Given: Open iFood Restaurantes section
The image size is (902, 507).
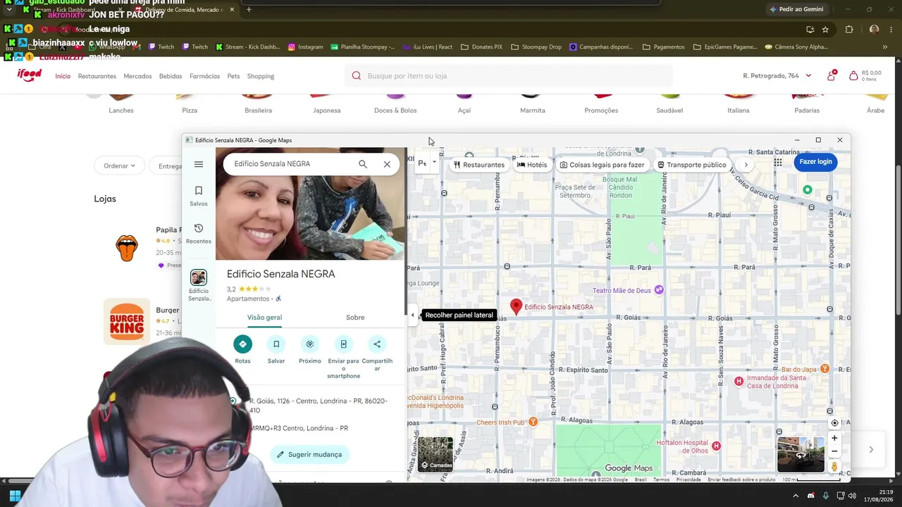Looking at the screenshot, I should (x=97, y=76).
